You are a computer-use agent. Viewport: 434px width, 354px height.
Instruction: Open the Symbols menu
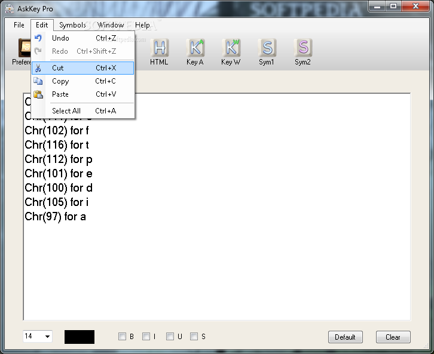(72, 25)
